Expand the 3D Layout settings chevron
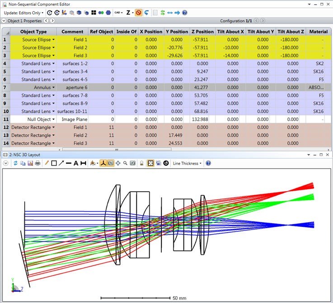 6,163
